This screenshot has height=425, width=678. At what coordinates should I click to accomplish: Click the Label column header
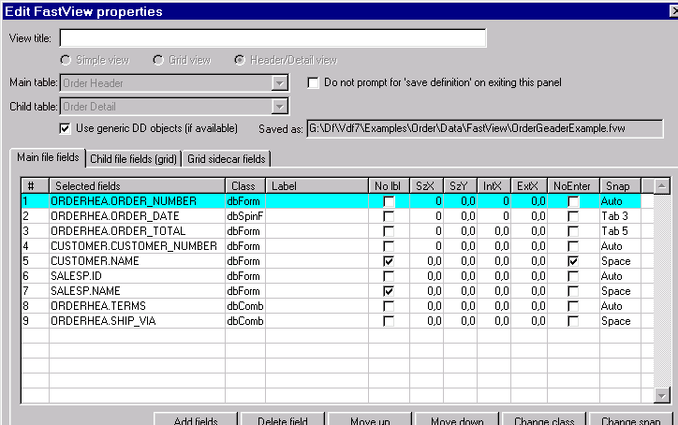coord(317,186)
